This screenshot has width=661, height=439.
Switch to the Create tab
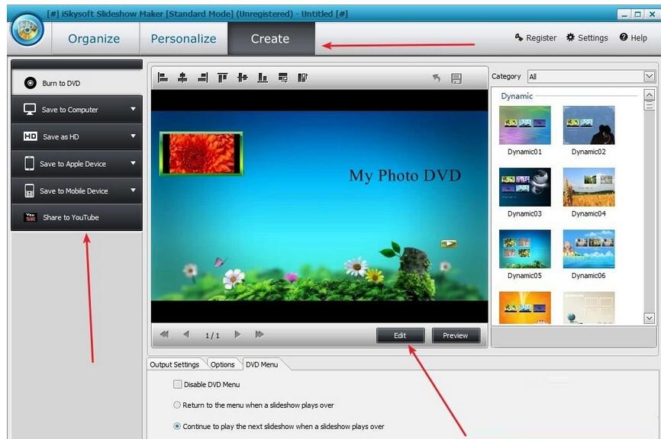click(x=270, y=39)
